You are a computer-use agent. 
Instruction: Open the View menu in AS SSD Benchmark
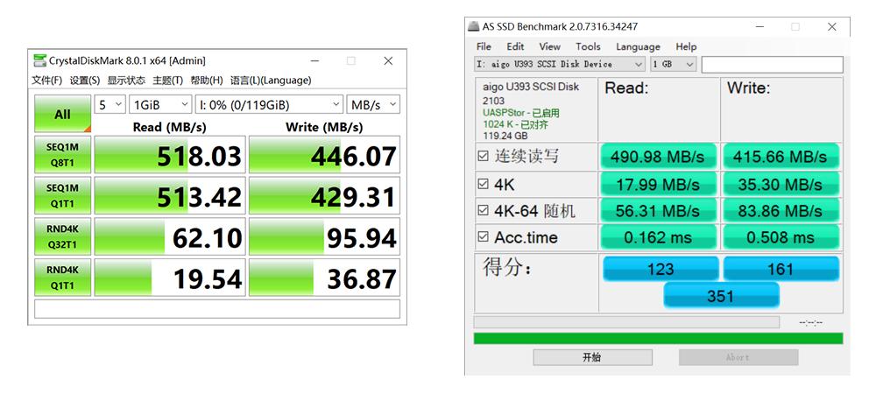click(550, 47)
